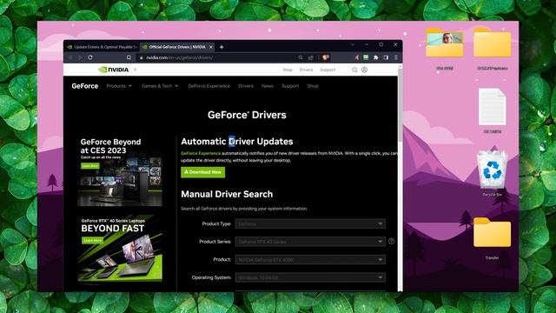Screen dimensions: 556x313
Task: Toggle the browser sidebar panel icon
Action: tap(386, 57)
